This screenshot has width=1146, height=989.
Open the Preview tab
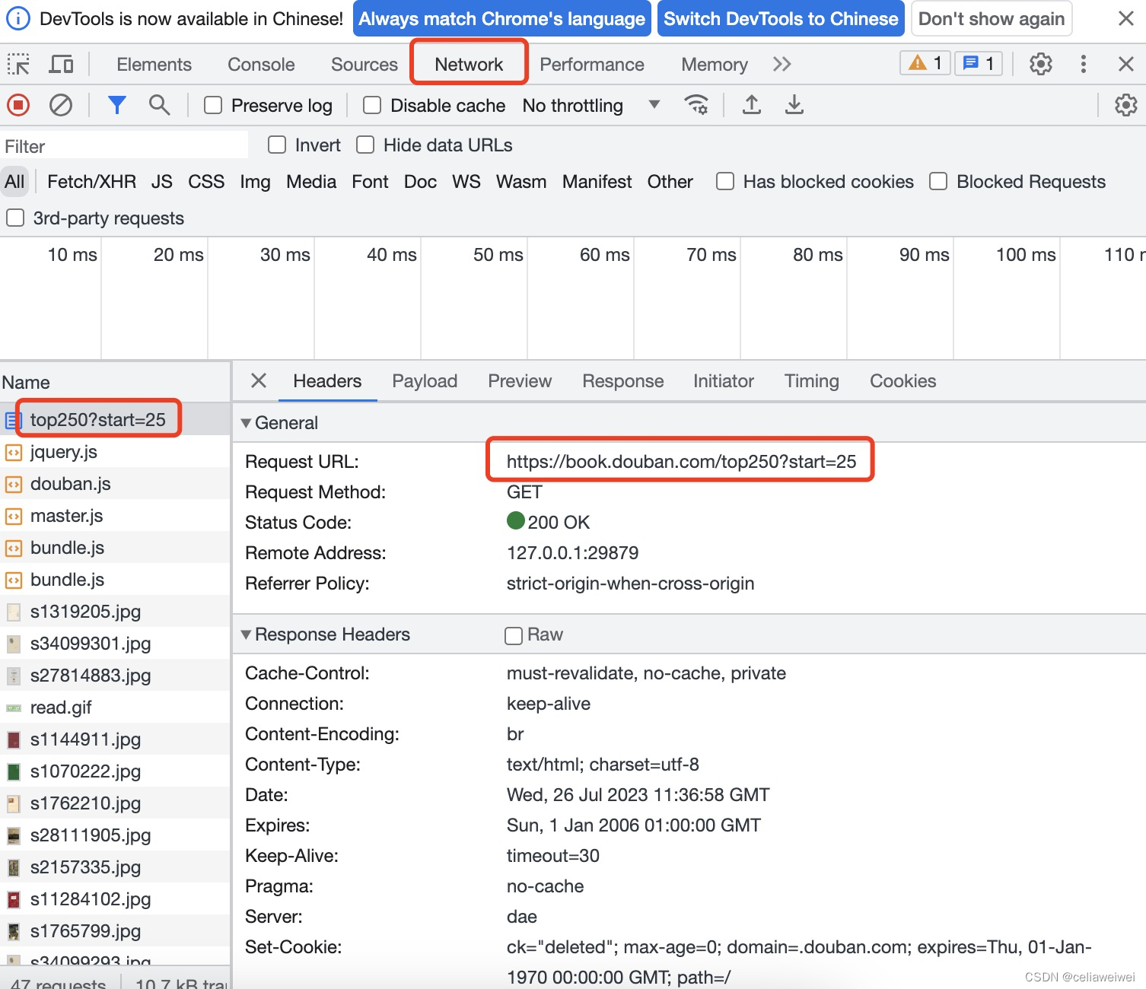click(x=520, y=381)
